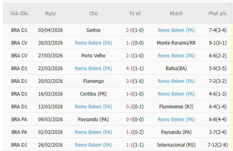Open the 4-1 score against Bahia
The width and height of the screenshot is (233, 151).
coord(130,69)
